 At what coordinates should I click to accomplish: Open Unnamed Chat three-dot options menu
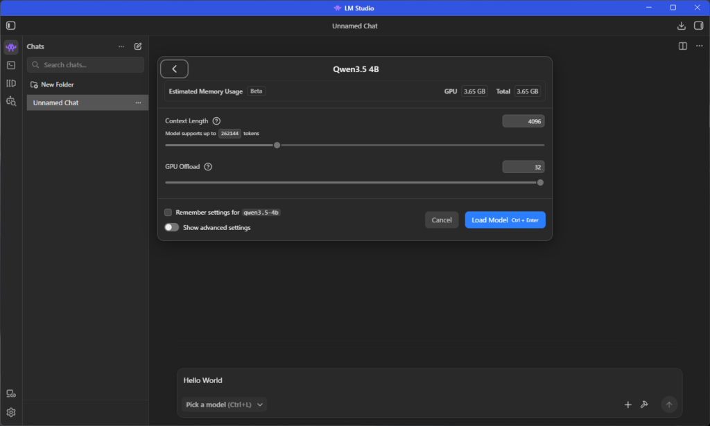[138, 103]
